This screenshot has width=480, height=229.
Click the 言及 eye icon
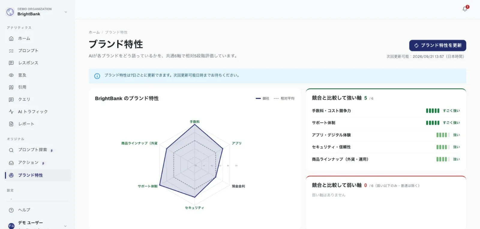[x=11, y=75]
